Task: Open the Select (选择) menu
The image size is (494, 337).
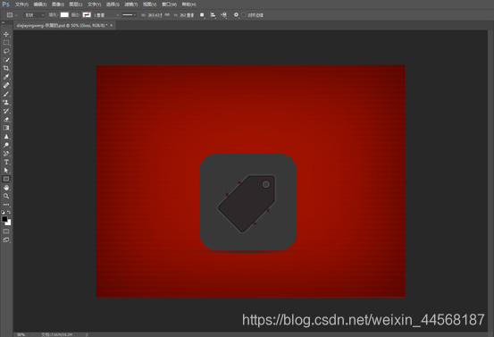Action: click(x=113, y=4)
